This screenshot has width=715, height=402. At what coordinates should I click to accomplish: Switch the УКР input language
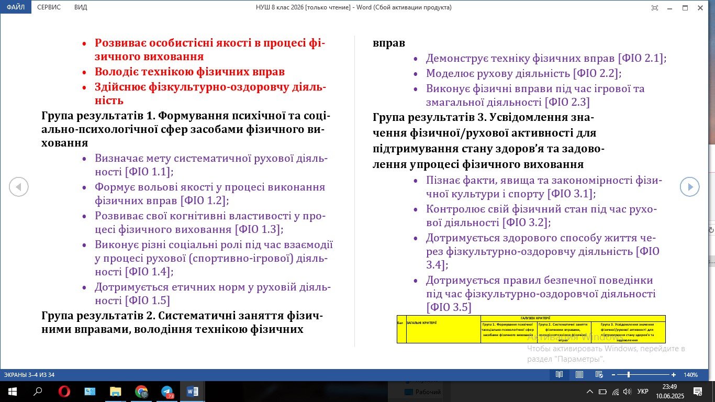point(644,392)
